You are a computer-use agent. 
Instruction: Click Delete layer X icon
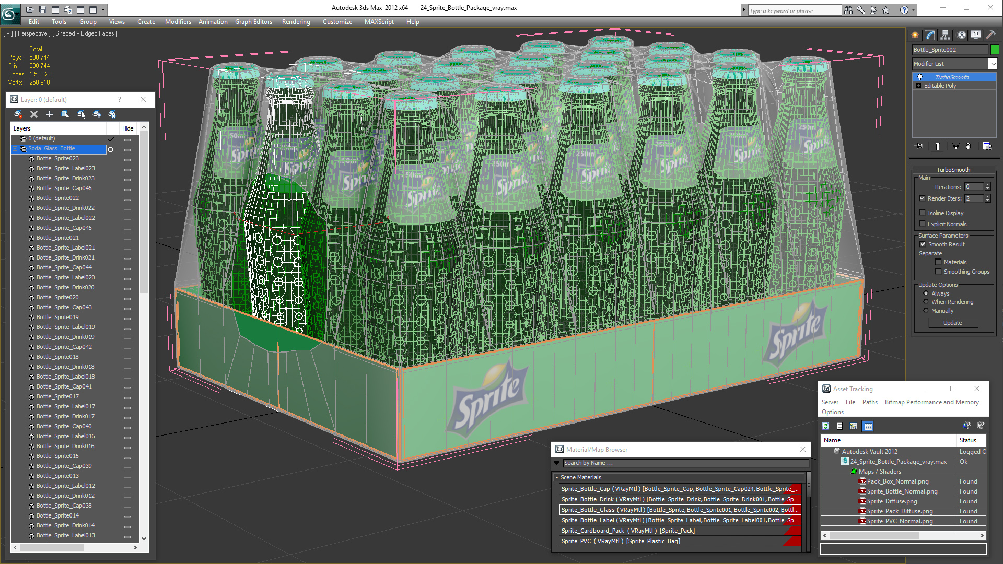[x=34, y=114]
